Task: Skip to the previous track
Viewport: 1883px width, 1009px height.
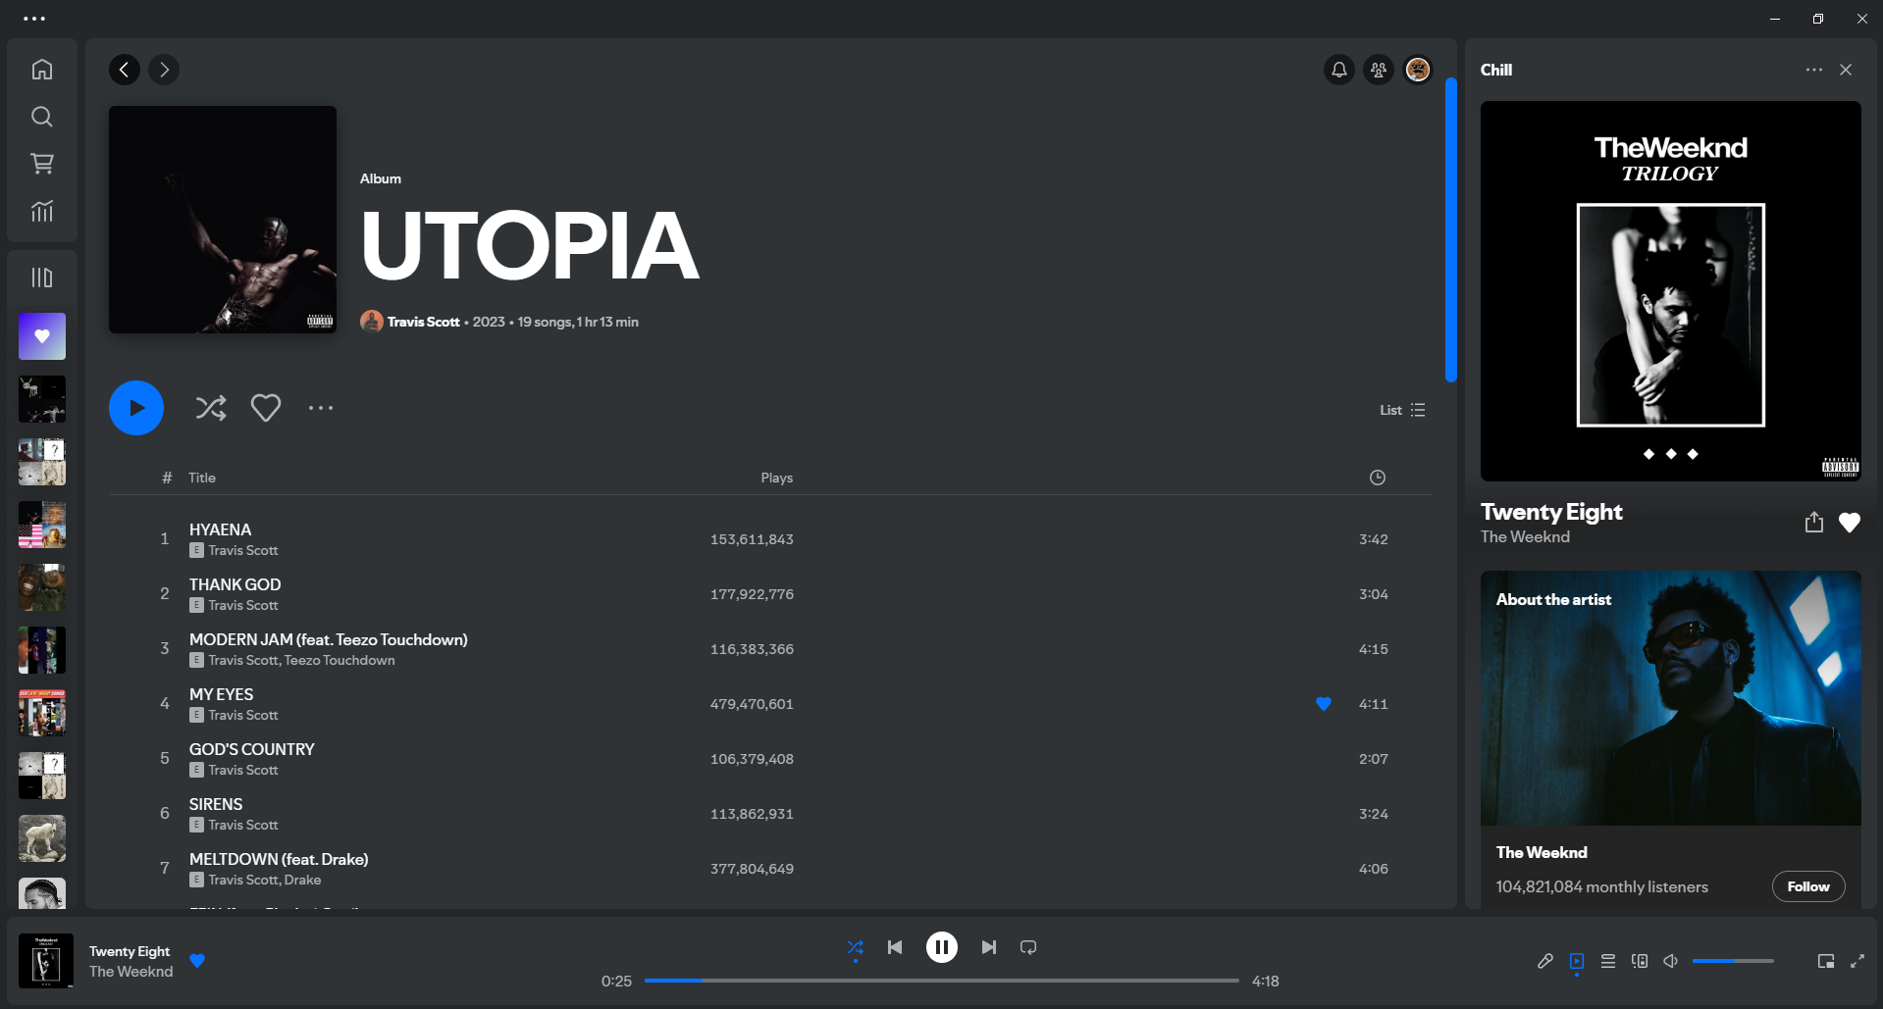Action: pos(895,947)
